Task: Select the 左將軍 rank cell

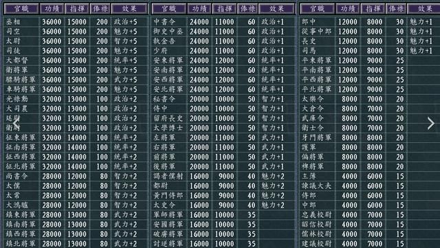Action: point(164,138)
